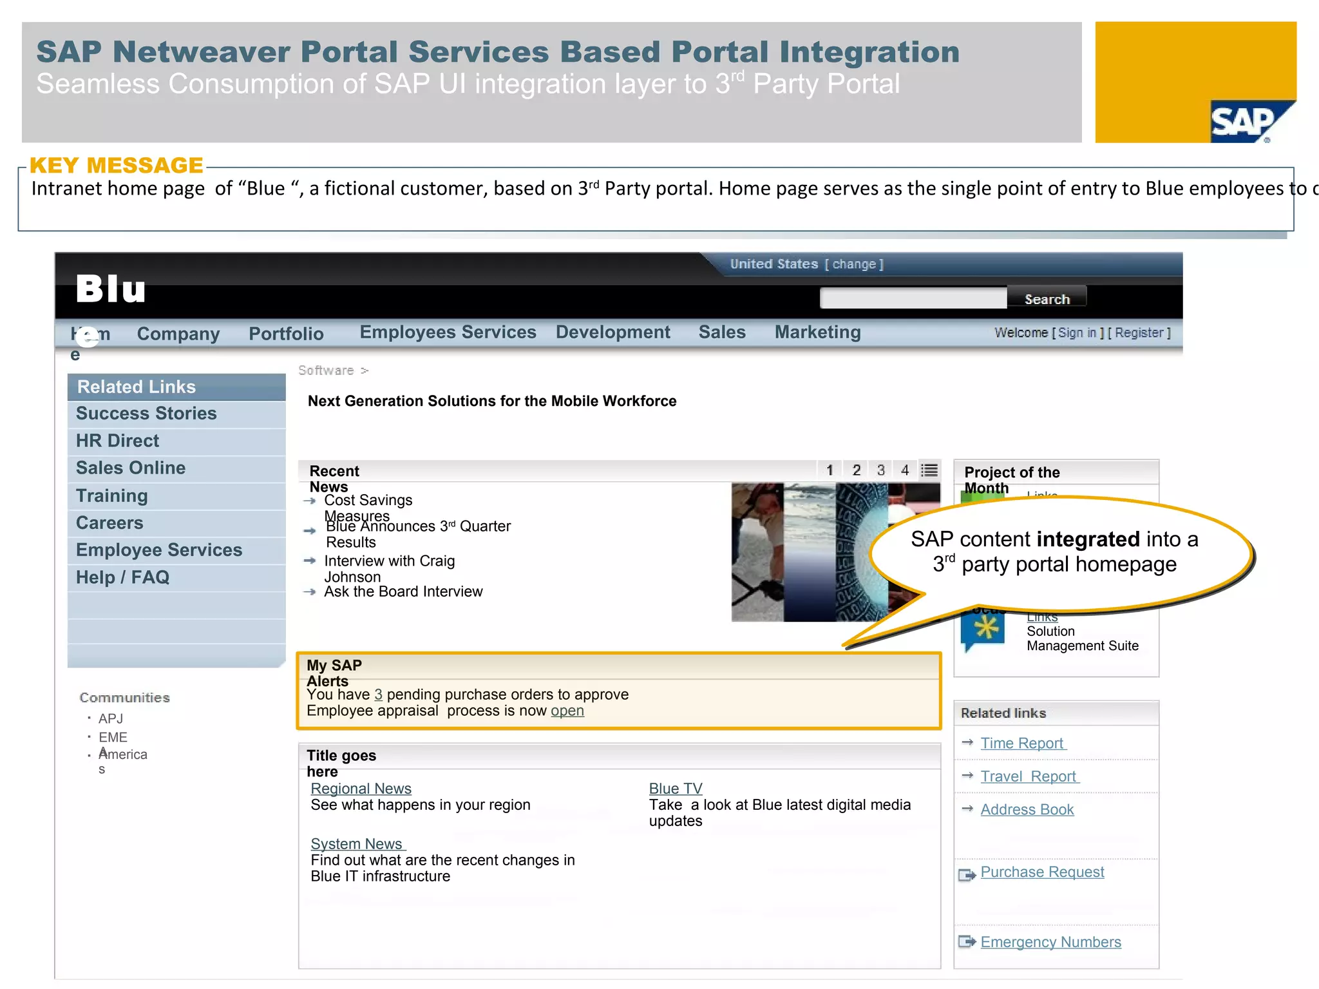Viewport: 1319px width, 989px height.
Task: Click the arrow beside Interview with Craig Johnson
Action: (x=310, y=561)
